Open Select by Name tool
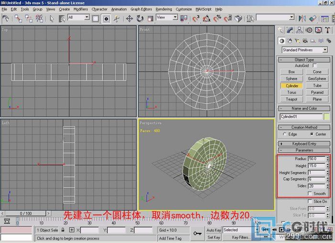The height and width of the screenshot is (243, 335). [x=62, y=19]
